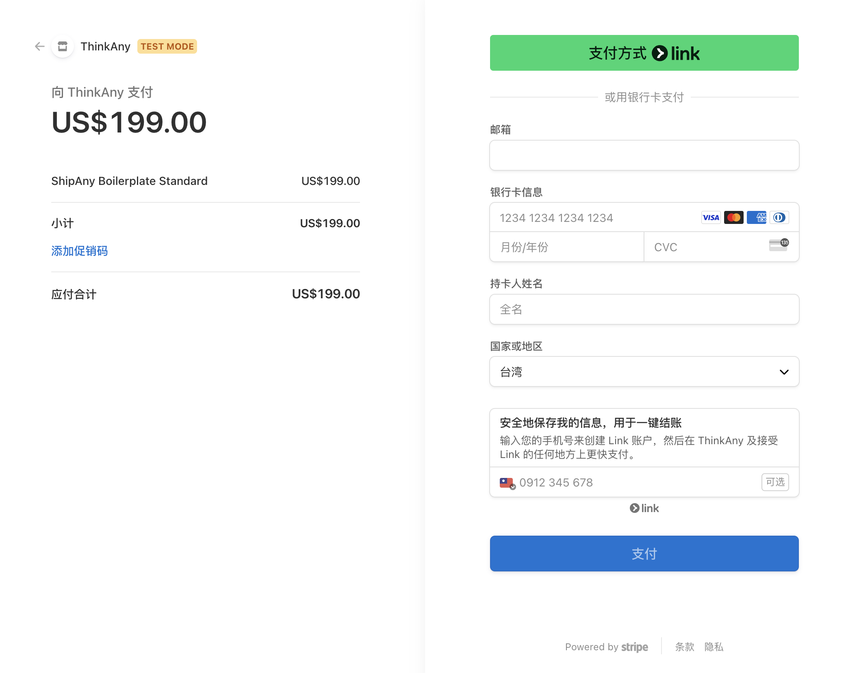Focus the CVC input field
This screenshot has width=859, height=673.
point(721,247)
